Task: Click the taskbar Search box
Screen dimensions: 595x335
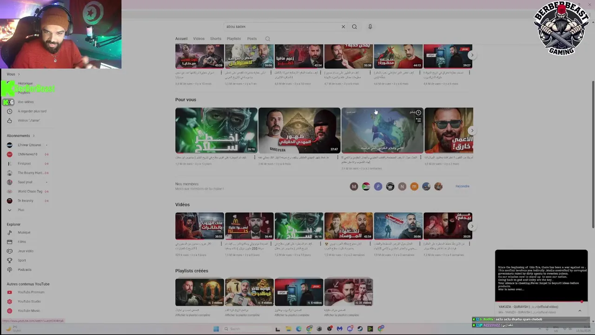Action: click(246, 329)
